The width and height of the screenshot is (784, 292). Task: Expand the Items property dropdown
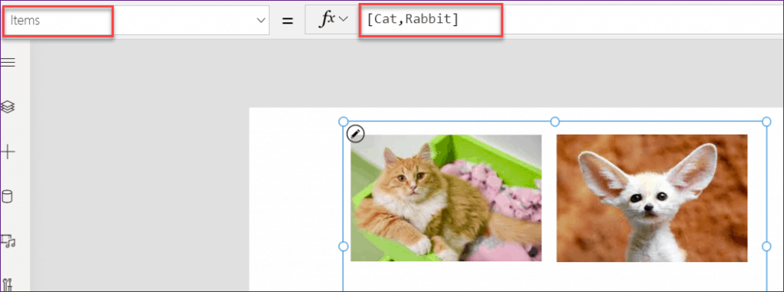[x=260, y=21]
